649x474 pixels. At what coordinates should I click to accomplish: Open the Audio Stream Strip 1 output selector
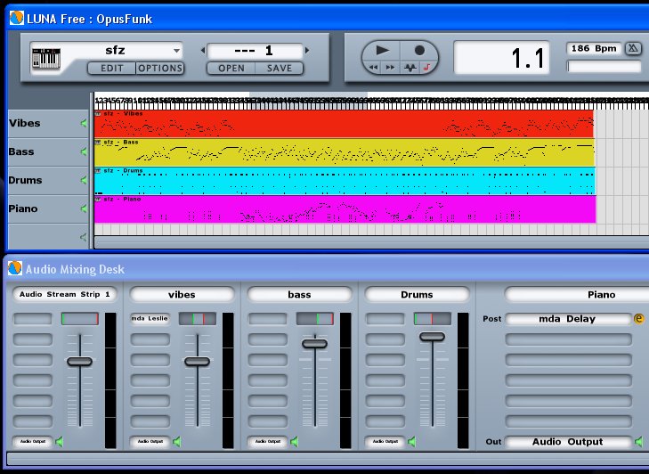pos(32,442)
